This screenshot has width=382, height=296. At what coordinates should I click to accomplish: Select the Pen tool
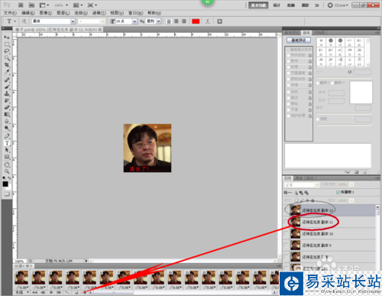pos(7,136)
